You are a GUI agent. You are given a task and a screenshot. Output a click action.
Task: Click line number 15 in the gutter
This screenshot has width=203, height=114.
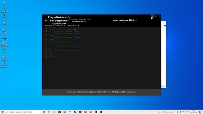pyautogui.click(x=46, y=59)
